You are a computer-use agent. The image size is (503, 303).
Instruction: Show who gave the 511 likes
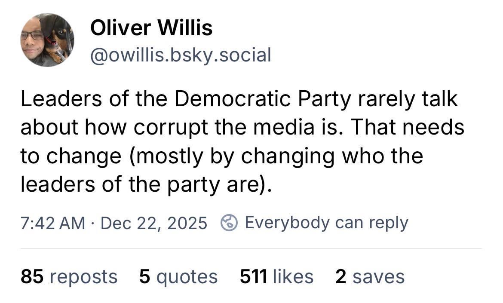pyautogui.click(x=276, y=276)
